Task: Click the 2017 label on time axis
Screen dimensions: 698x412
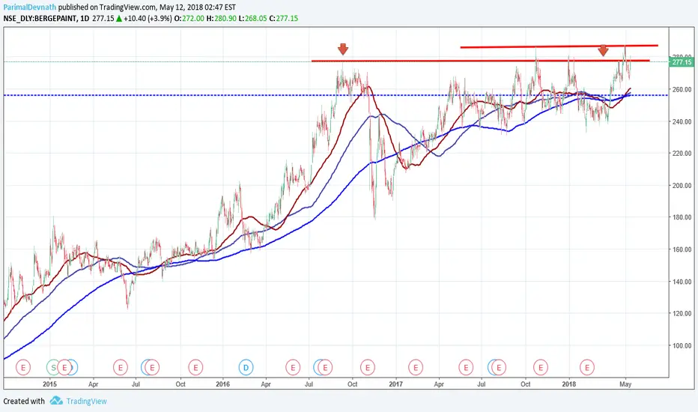Action: click(395, 384)
